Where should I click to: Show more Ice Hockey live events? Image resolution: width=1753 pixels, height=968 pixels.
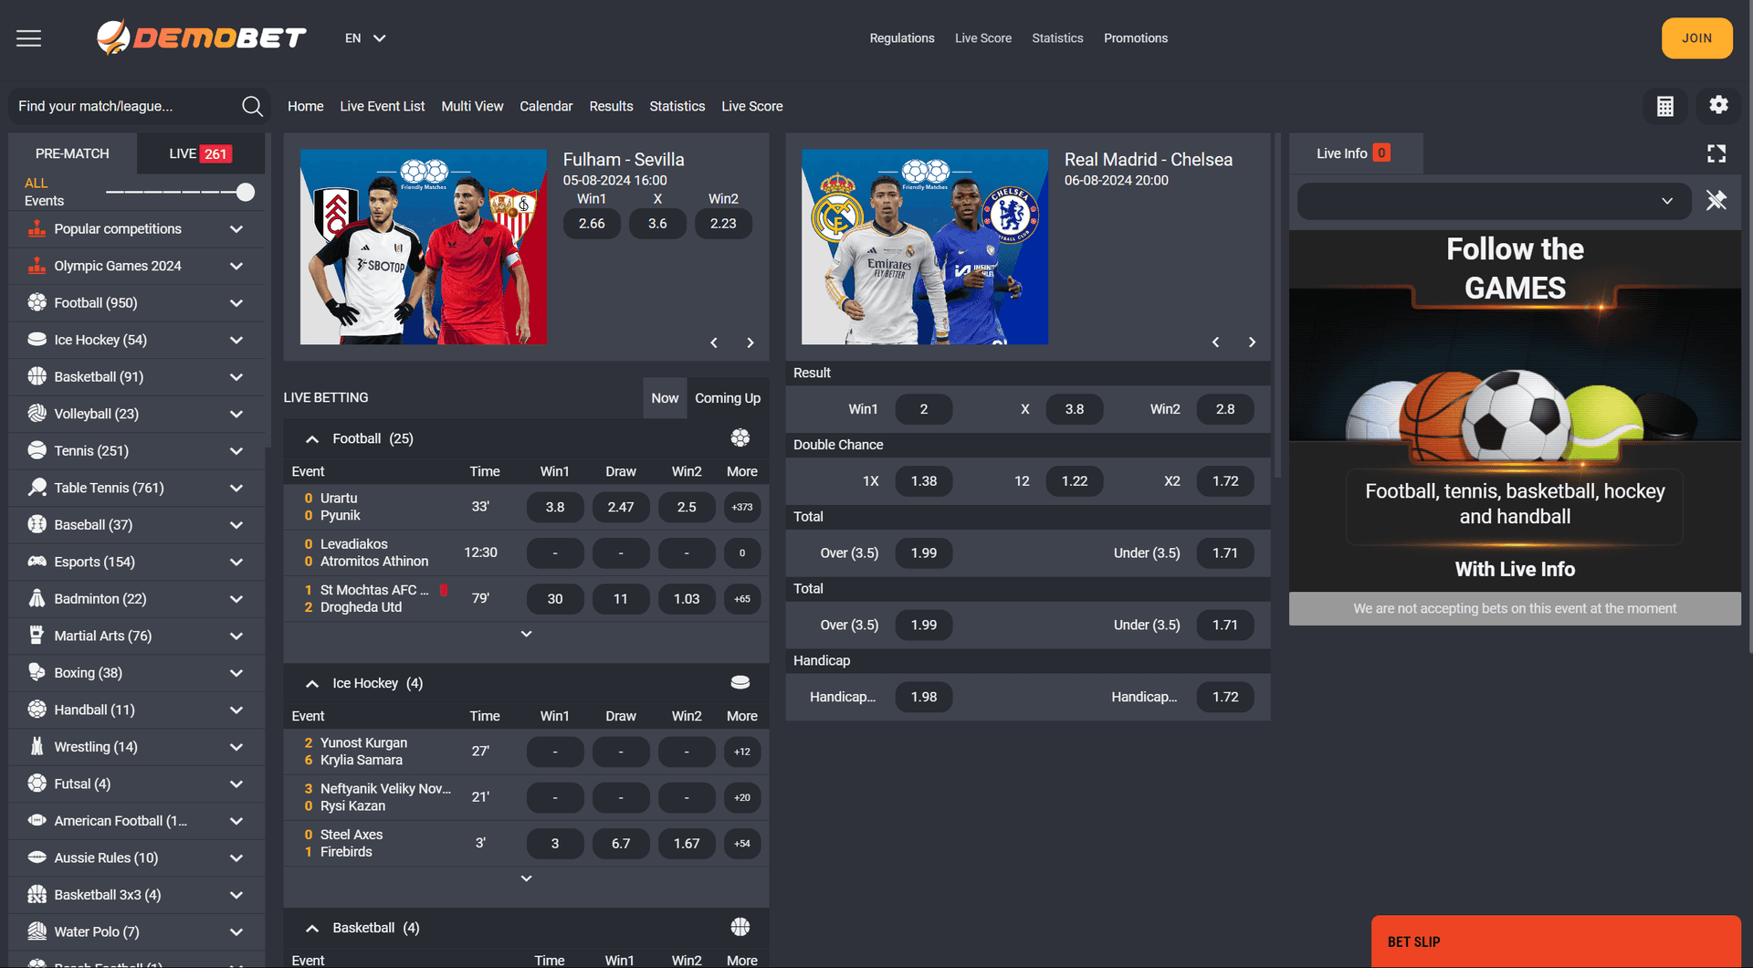point(526,879)
